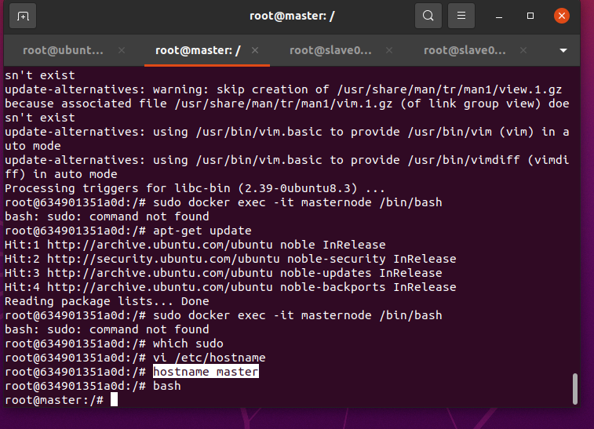Open terminal search with the magnifier icon
The width and height of the screenshot is (594, 429).
tap(428, 16)
